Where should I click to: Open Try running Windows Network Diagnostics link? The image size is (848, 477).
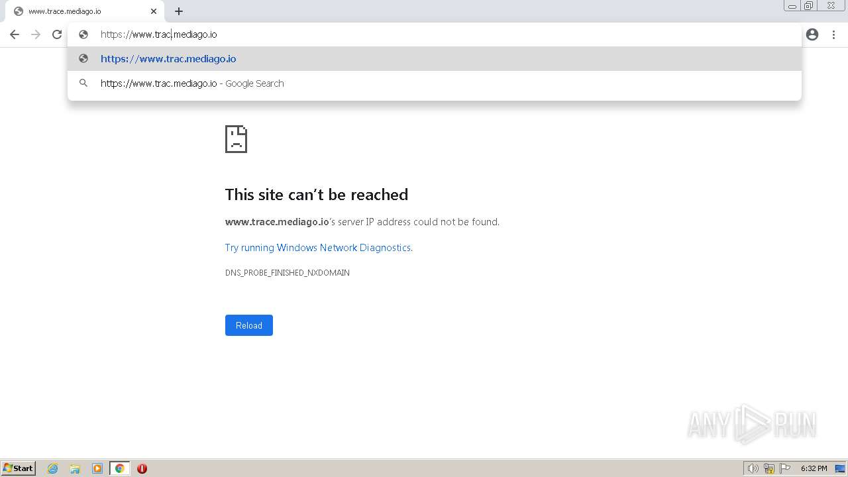318,248
